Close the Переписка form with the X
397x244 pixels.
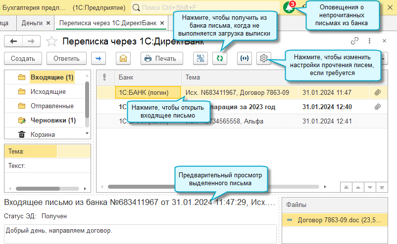[x=384, y=41]
